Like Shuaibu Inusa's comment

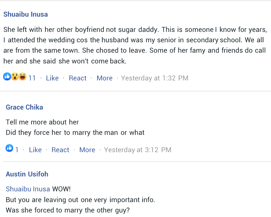click(52, 78)
